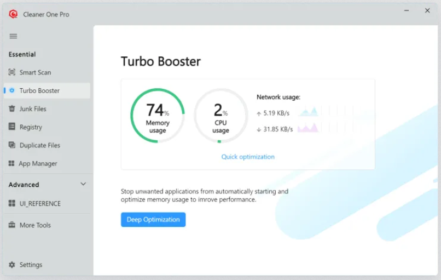The width and height of the screenshot is (441, 280).
Task: Go to Registry in the sidebar
Action: [31, 127]
